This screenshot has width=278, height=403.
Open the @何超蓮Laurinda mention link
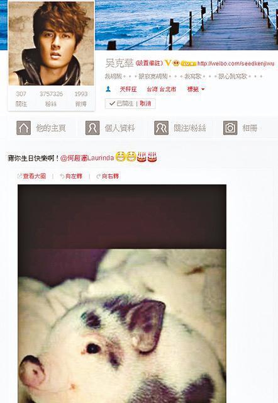coord(87,157)
